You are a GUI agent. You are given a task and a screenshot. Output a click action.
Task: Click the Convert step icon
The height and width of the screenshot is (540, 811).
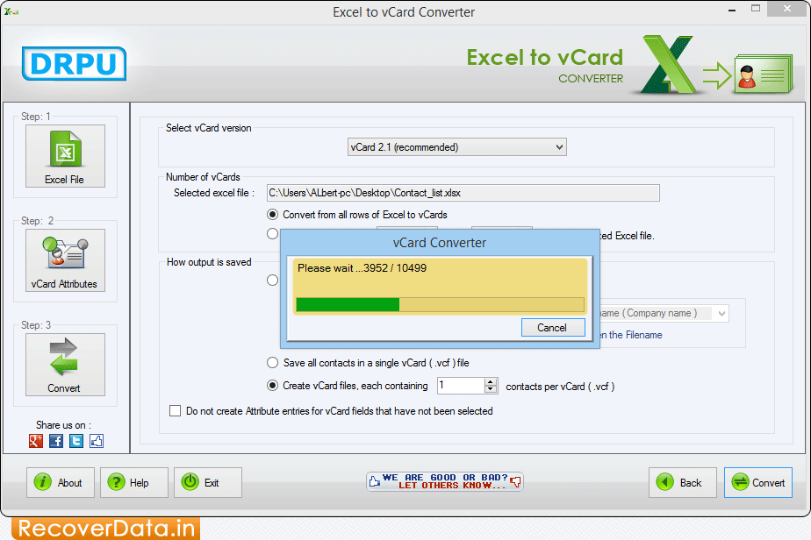pos(65,363)
